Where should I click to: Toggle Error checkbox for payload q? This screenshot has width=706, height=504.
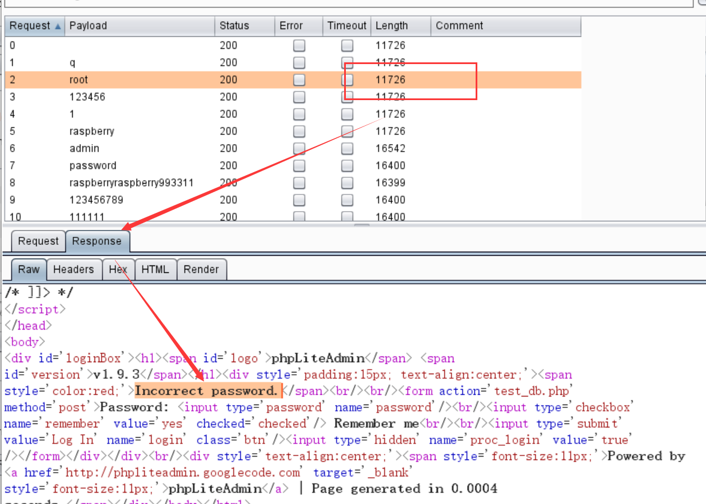299,63
